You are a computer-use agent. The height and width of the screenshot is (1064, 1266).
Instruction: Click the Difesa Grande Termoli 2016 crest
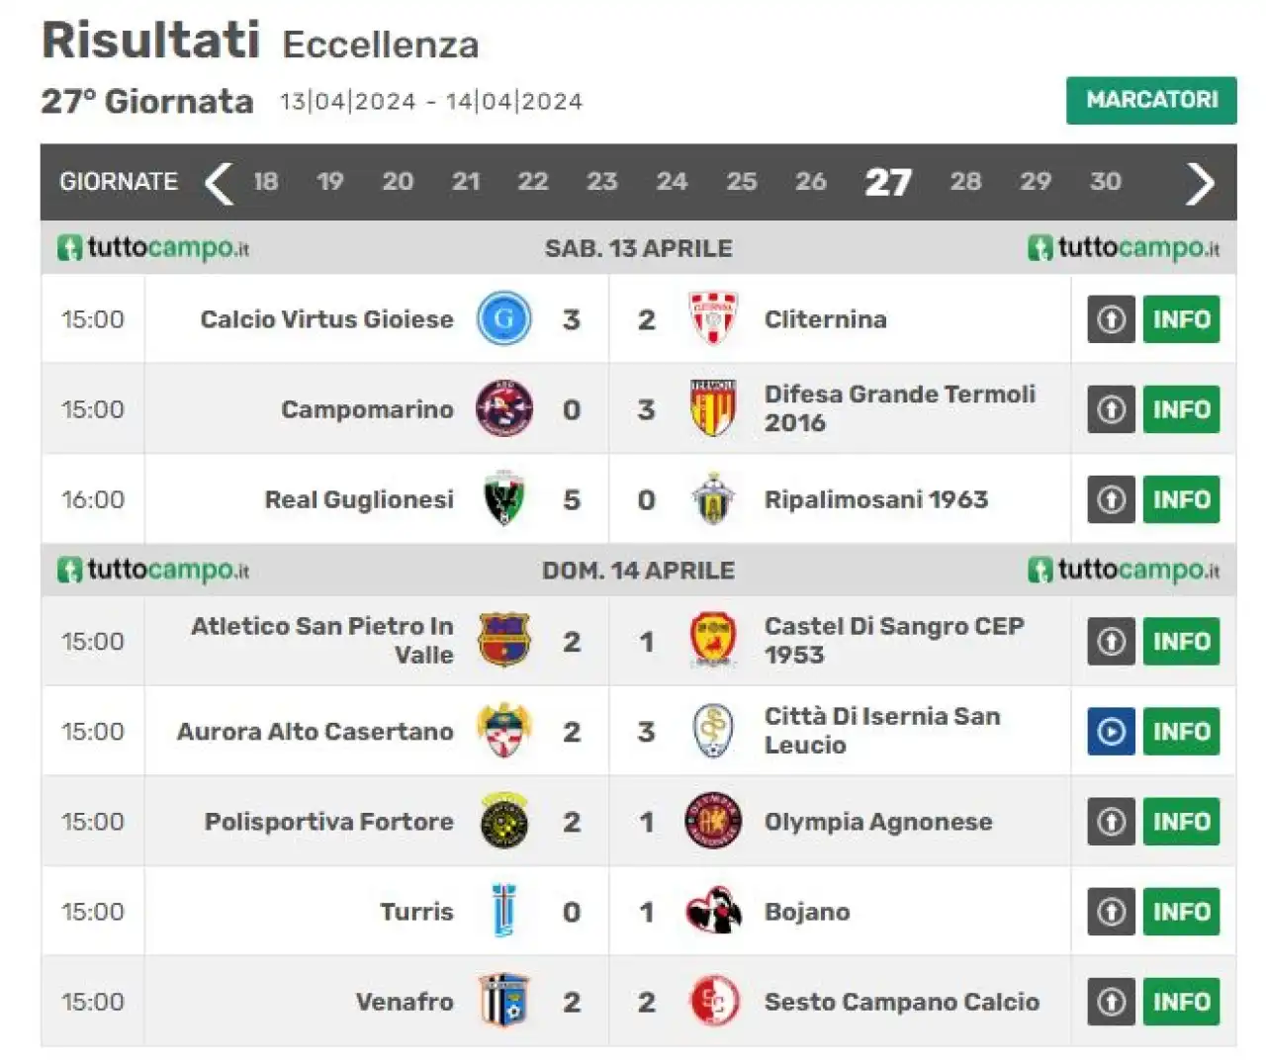(x=713, y=408)
